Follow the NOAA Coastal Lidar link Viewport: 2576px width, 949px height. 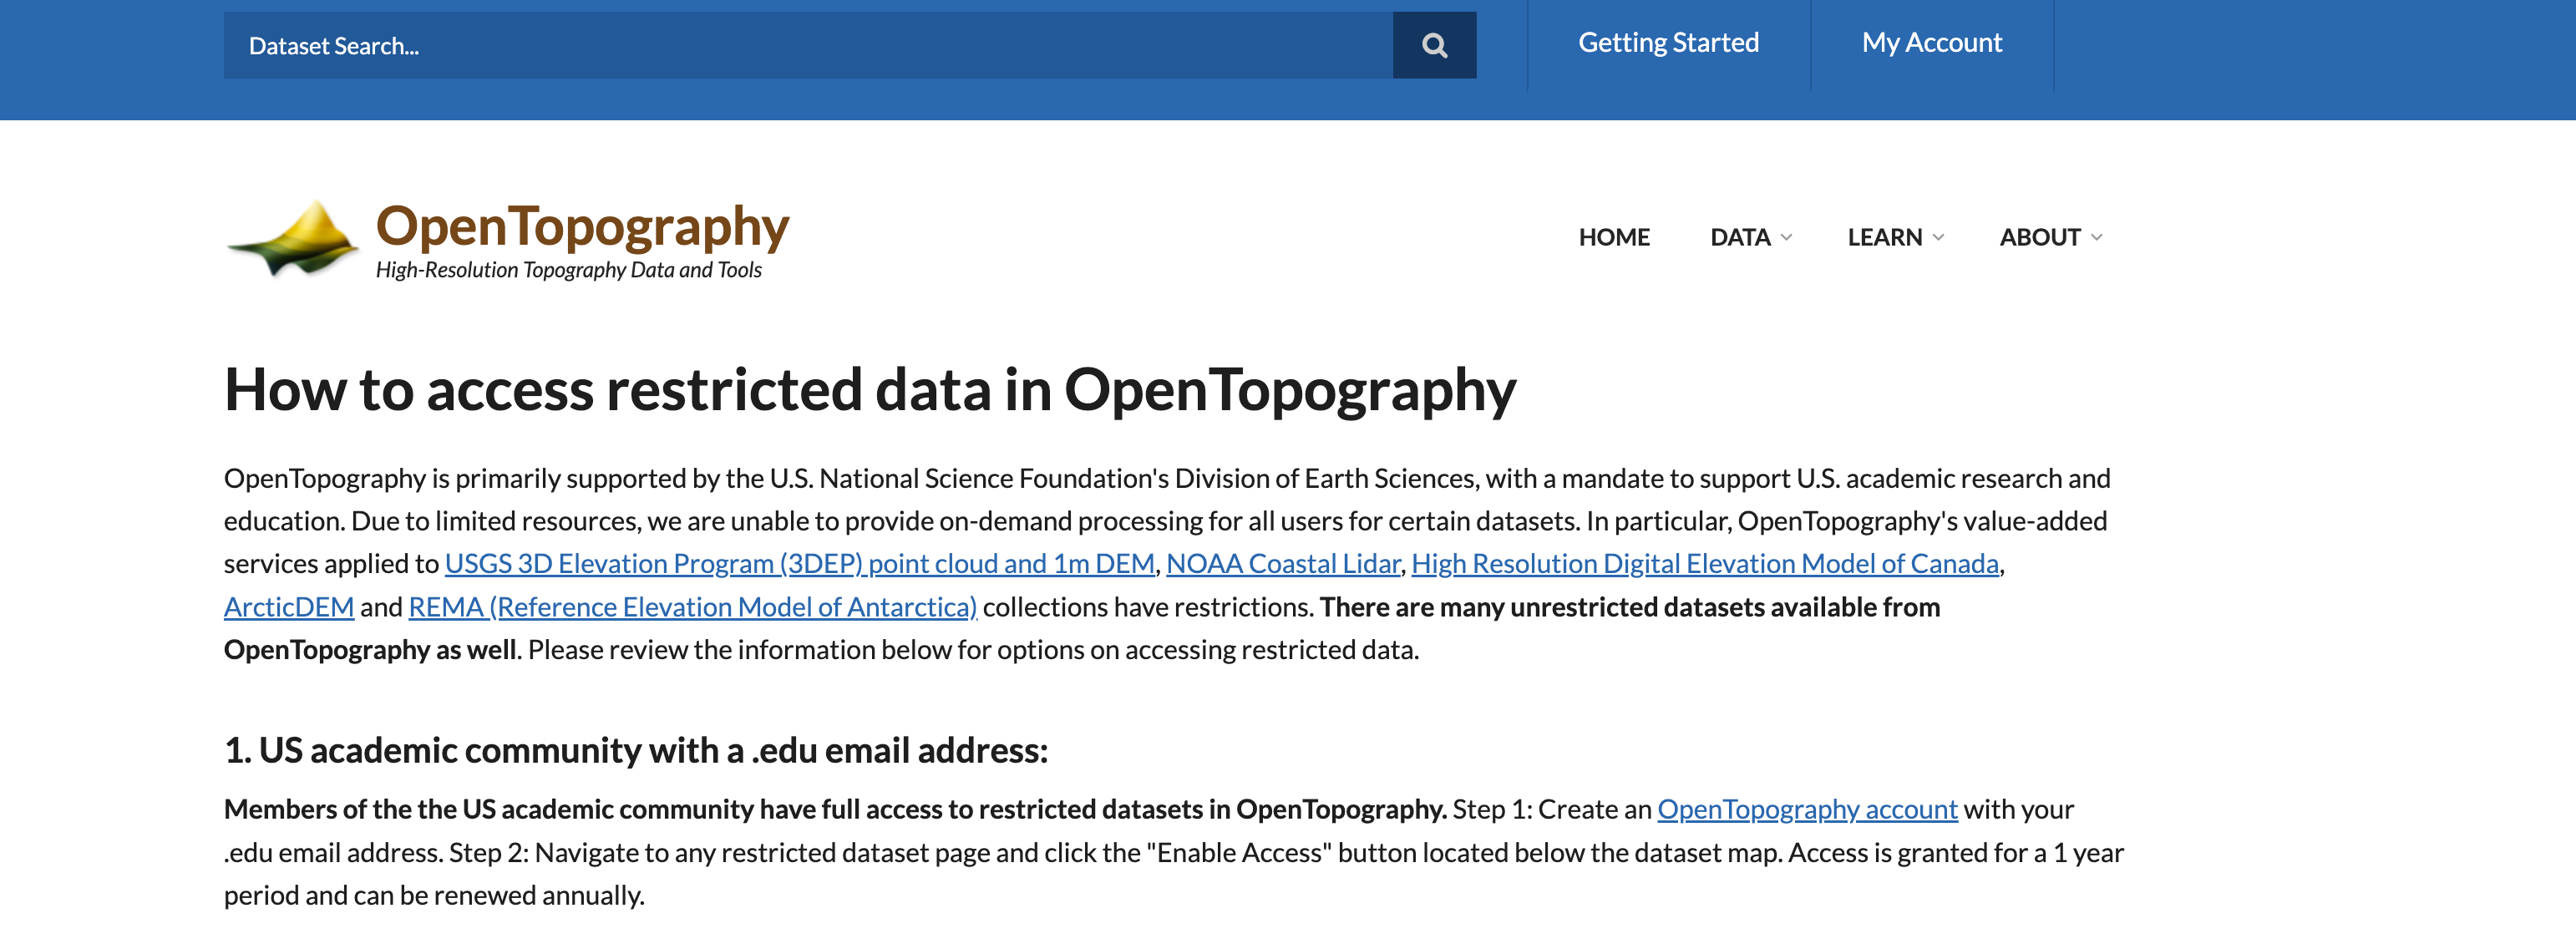point(1283,564)
